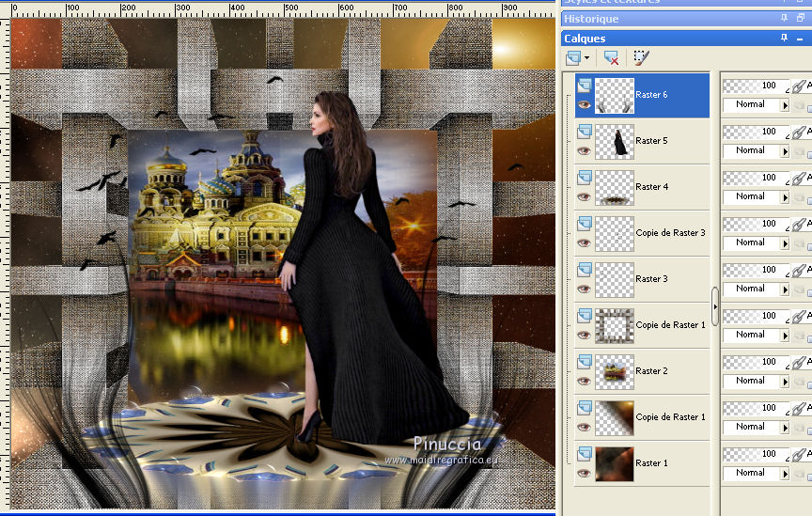Hide the Raster 4 layer via eye icon
The height and width of the screenshot is (516, 812).
[x=585, y=196]
